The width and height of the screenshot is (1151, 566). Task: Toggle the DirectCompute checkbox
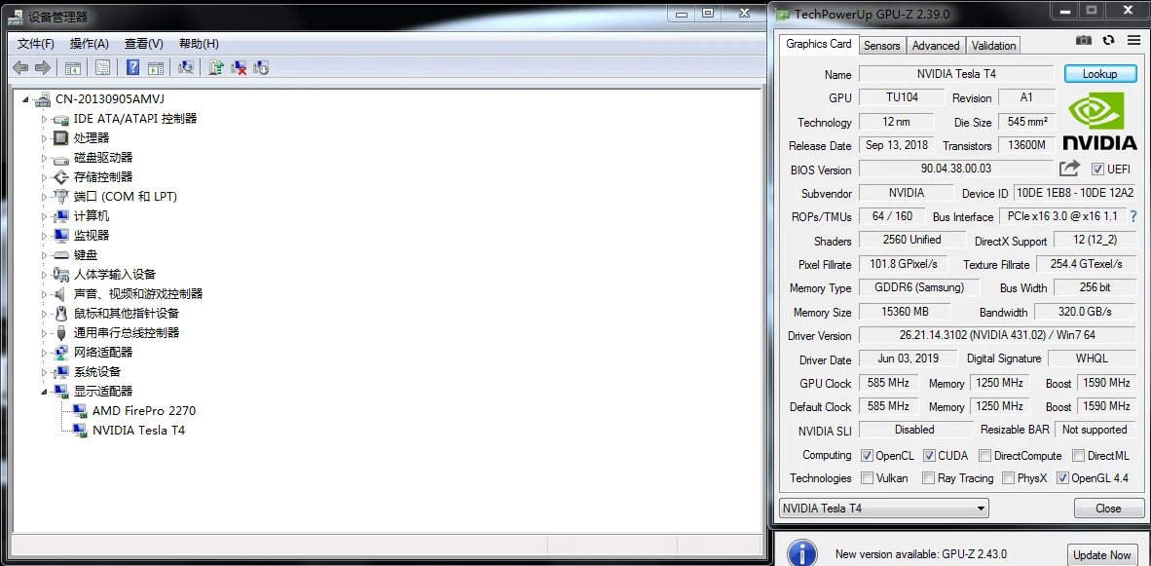pos(985,455)
